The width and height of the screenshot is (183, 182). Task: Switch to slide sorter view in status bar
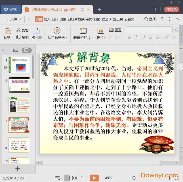75,178
